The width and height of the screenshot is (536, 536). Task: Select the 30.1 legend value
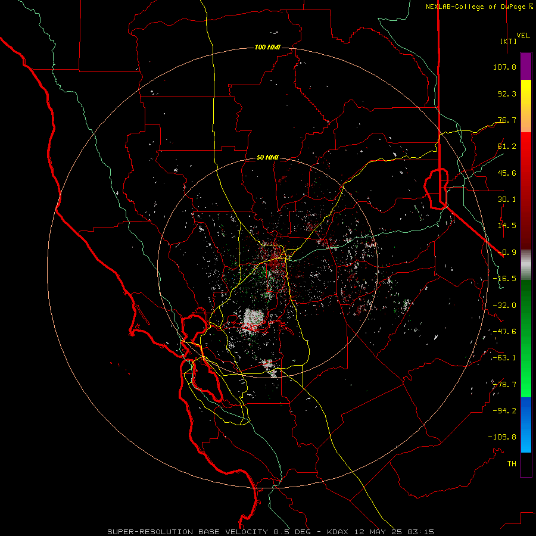tap(507, 200)
